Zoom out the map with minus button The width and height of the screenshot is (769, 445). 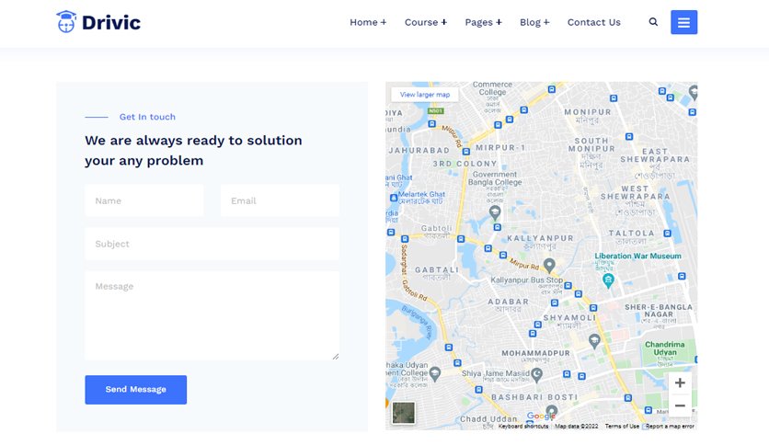tap(680, 405)
